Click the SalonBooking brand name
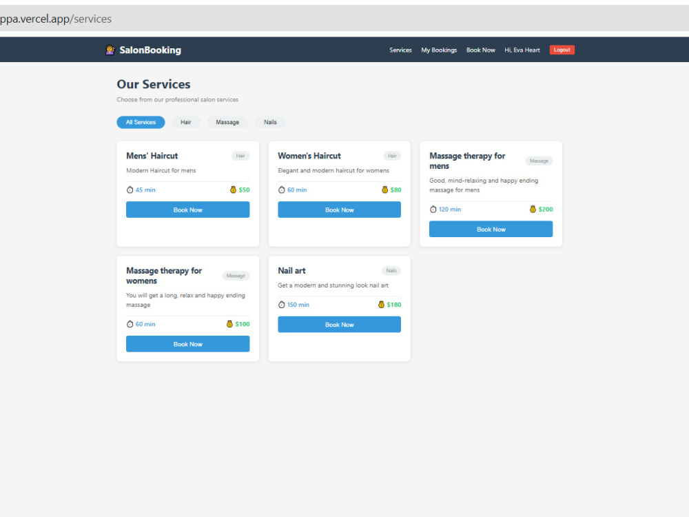Image resolution: width=689 pixels, height=517 pixels. click(x=150, y=50)
